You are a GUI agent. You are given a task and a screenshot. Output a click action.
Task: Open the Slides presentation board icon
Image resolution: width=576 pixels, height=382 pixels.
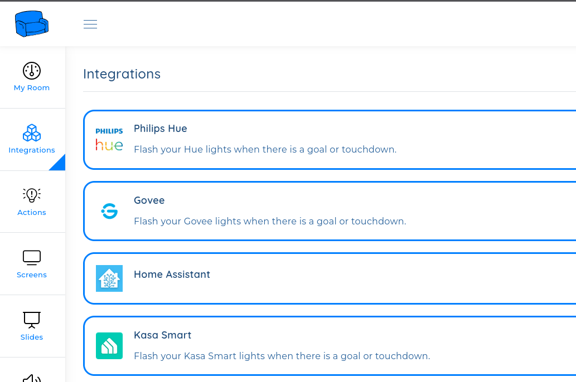(32, 320)
